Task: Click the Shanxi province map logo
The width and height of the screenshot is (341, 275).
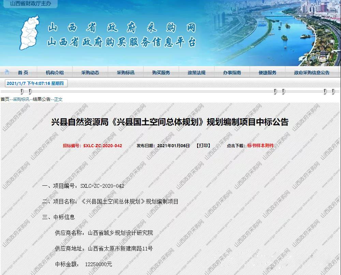Action: point(29,33)
